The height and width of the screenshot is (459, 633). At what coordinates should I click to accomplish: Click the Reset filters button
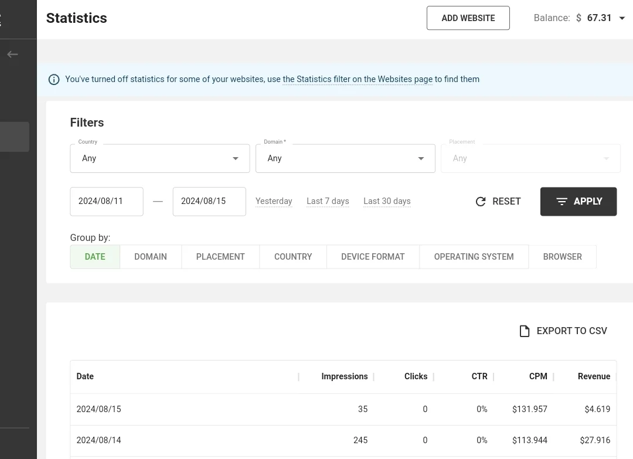[498, 202]
